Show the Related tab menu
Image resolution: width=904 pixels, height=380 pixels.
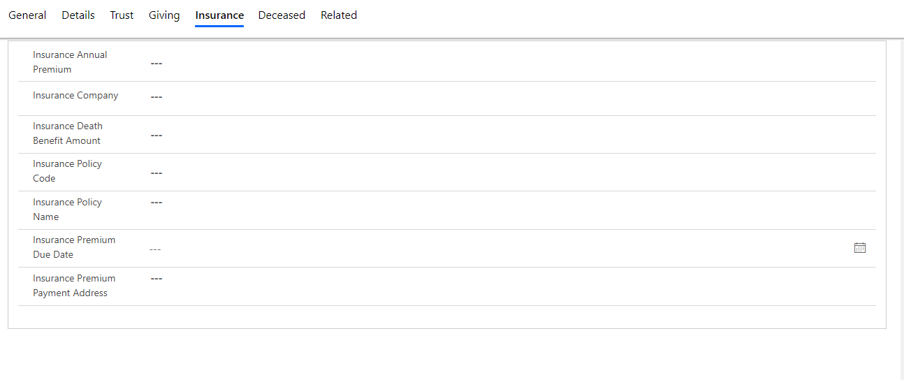coord(339,15)
